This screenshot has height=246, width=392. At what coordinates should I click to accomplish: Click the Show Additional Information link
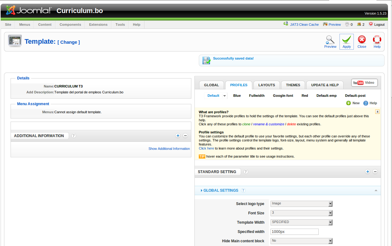click(x=169, y=149)
